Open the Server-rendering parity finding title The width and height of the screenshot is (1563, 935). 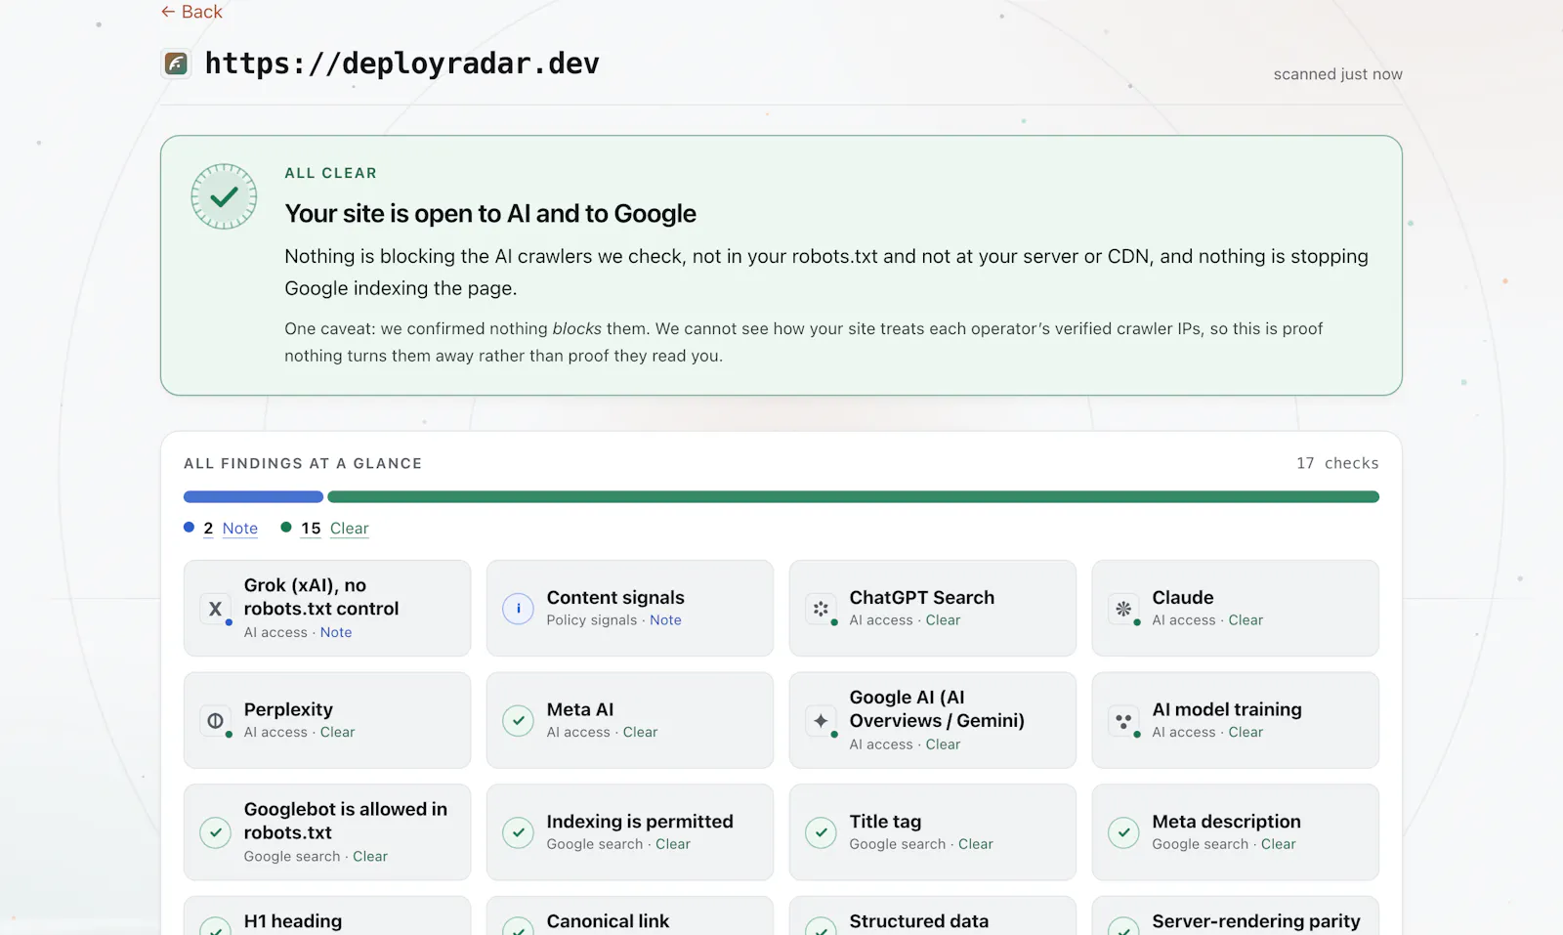tap(1256, 921)
